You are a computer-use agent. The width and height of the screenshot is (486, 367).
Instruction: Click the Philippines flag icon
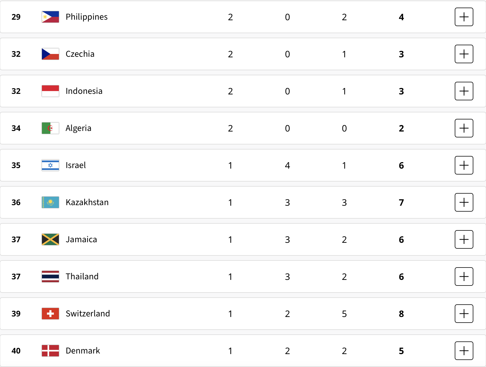pos(50,17)
